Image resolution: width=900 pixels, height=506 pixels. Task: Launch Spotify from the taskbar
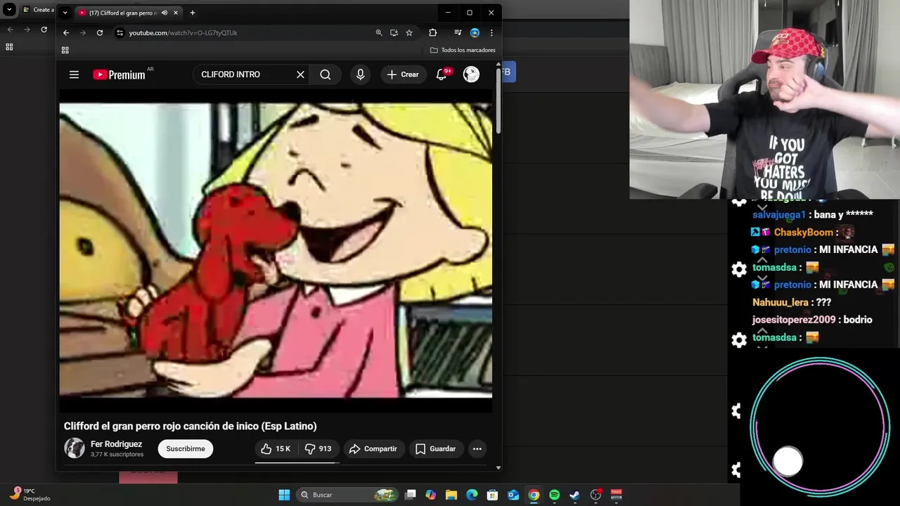point(554,495)
